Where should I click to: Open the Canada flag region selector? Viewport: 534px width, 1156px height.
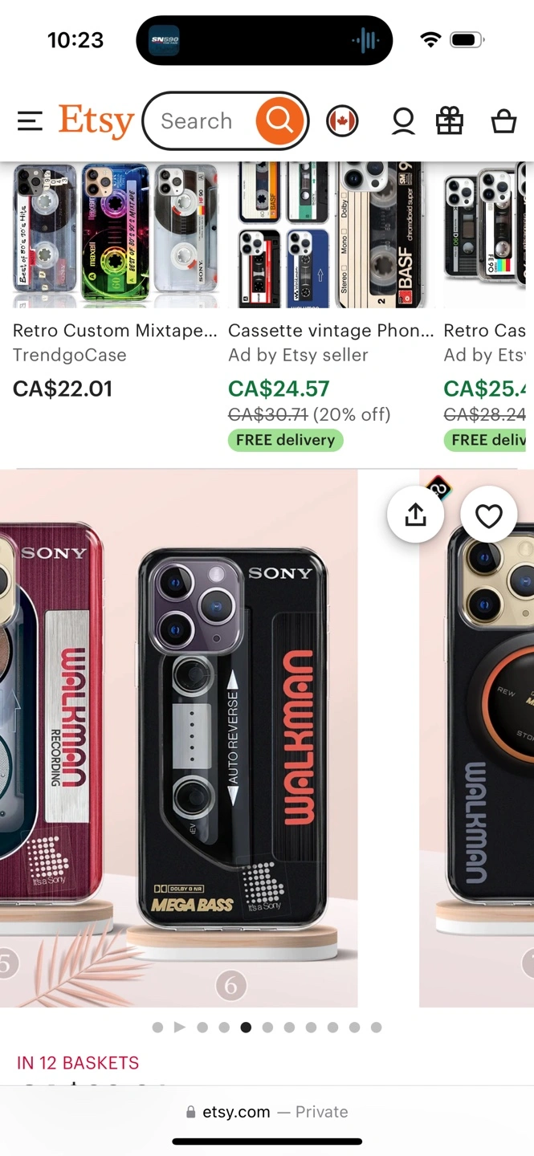[342, 121]
